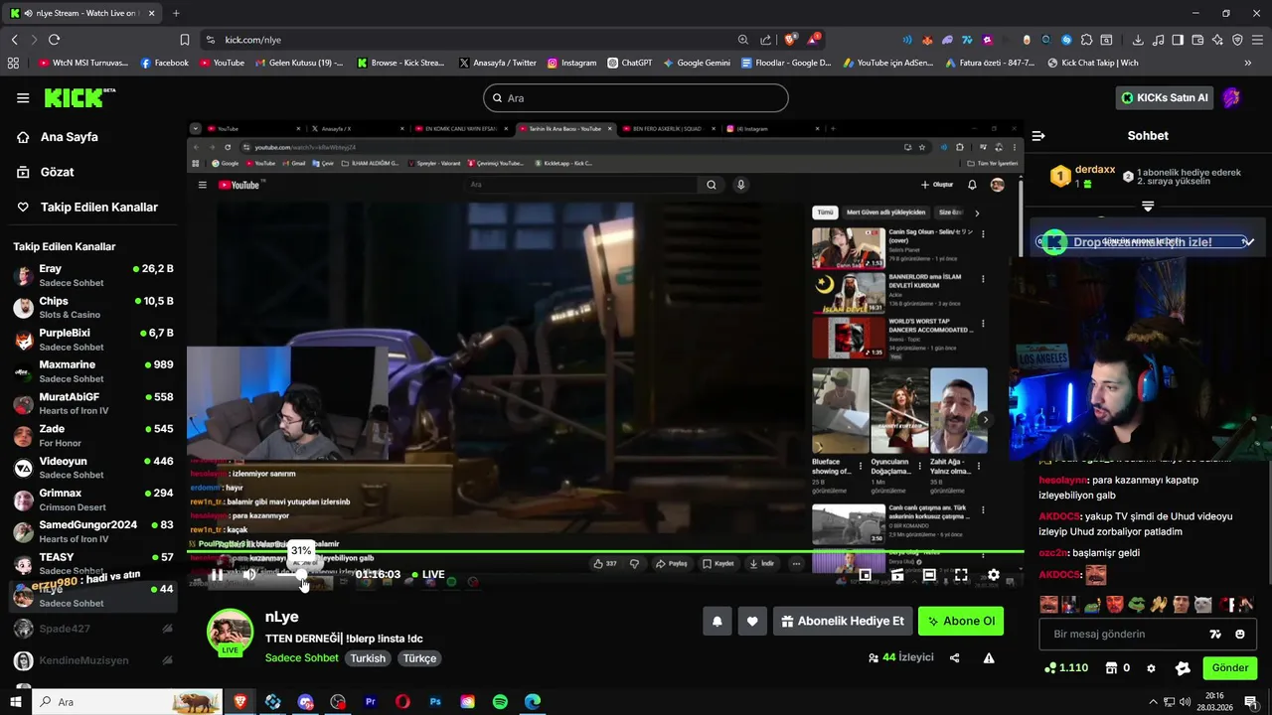Open channel points balance 1.110
The height and width of the screenshot is (715, 1272).
1066,668
